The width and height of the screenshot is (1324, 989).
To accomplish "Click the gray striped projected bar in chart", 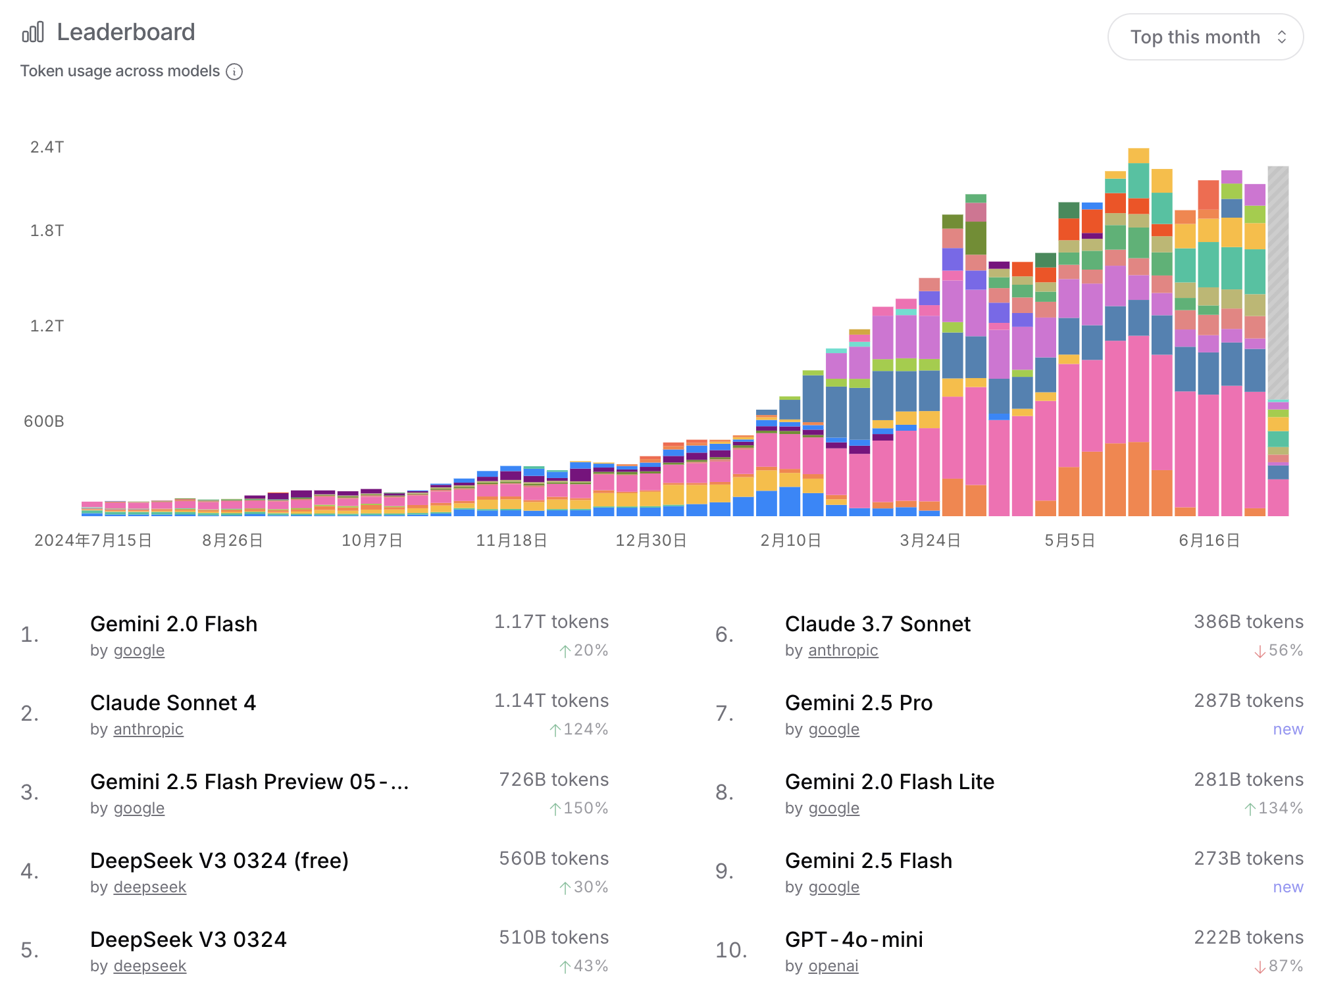I will [x=1278, y=283].
